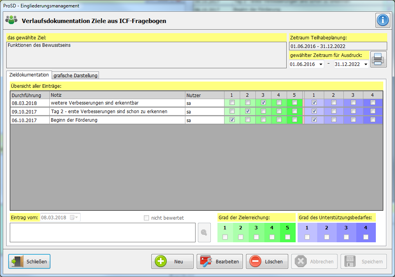Select the Zieldokumentation tab

click(29, 75)
